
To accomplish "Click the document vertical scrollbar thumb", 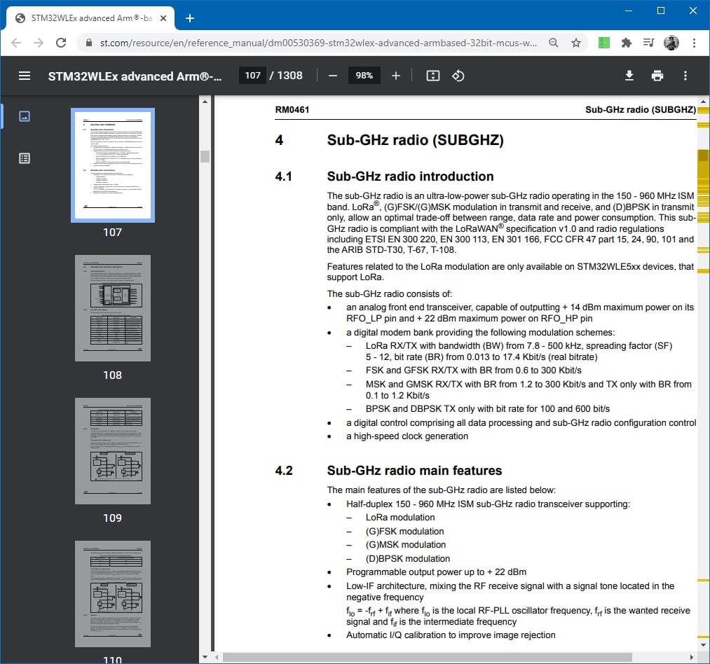I will (x=703, y=155).
